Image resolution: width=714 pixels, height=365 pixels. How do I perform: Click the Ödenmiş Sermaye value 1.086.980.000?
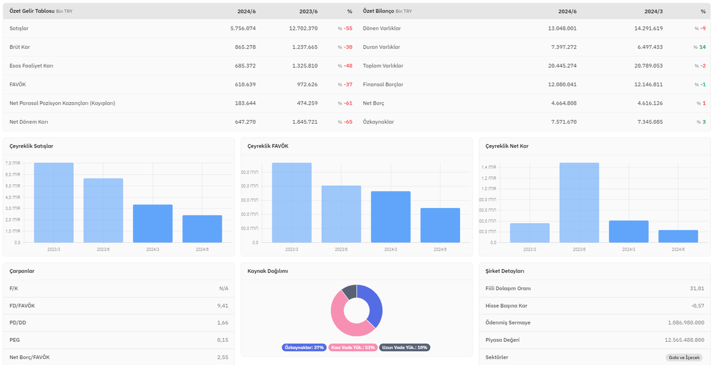tap(687, 323)
